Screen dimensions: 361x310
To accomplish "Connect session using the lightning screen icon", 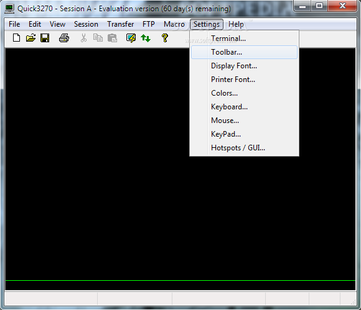I will pos(131,38).
